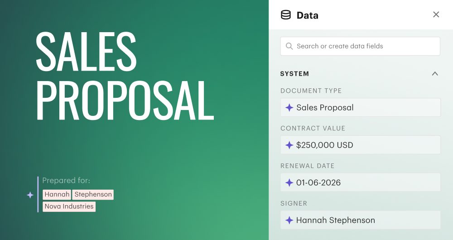The width and height of the screenshot is (453, 240).
Task: Click sparkle icon beside $250,000 USD
Action: pyautogui.click(x=289, y=145)
